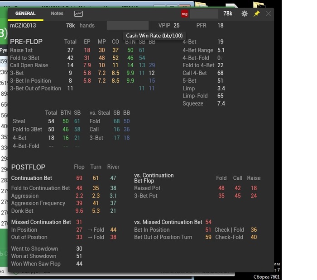
Task: Click the VPIP value 25
Action: (x=176, y=25)
